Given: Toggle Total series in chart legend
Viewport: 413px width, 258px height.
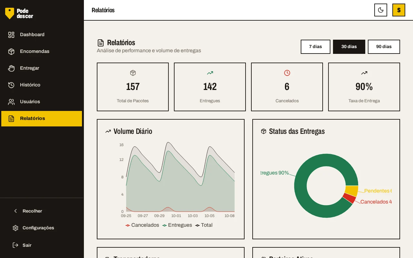Looking at the screenshot, I should [204, 225].
